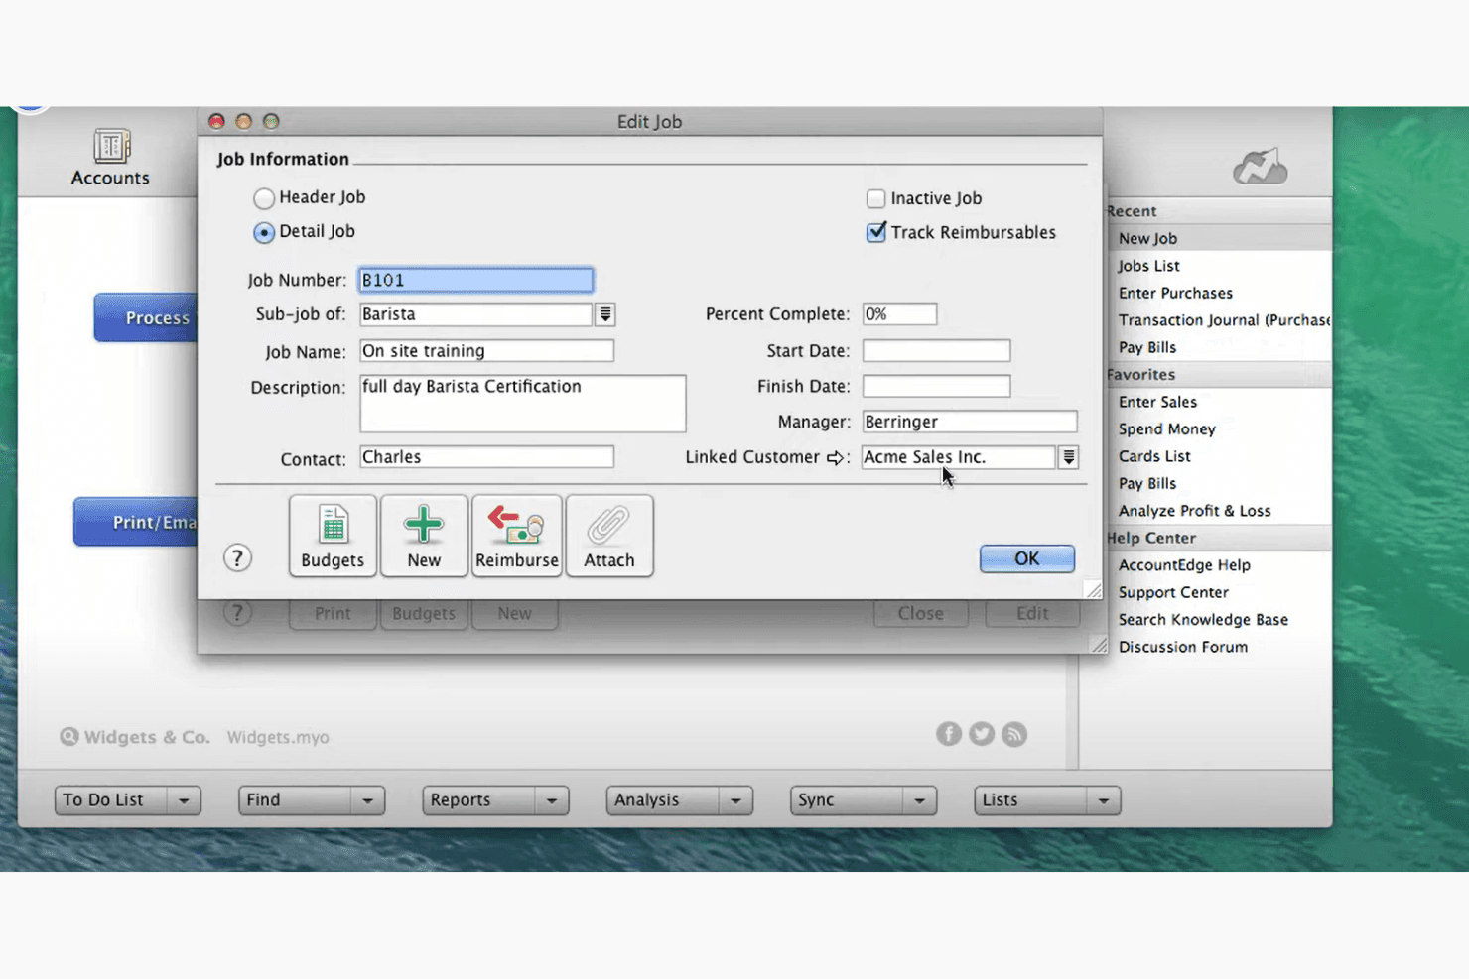Open Enter Purchases in the Recent panel
Screen dimensions: 1469x979
click(1175, 293)
